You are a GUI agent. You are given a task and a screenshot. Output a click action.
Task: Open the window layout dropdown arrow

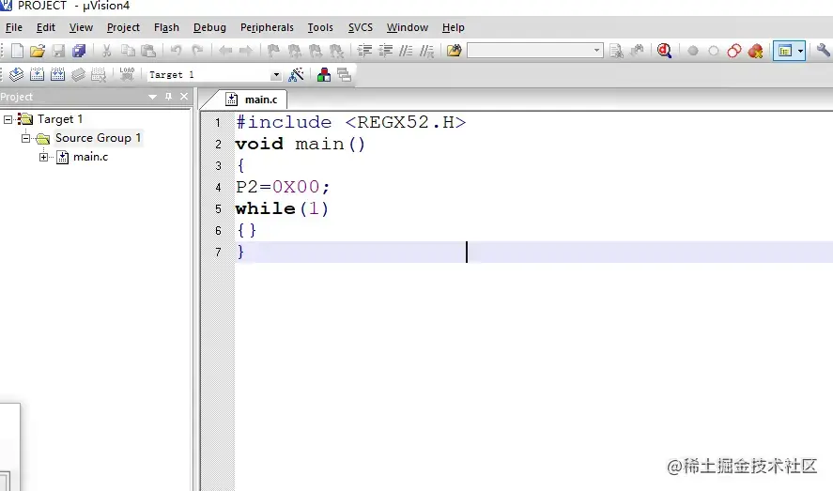point(800,51)
